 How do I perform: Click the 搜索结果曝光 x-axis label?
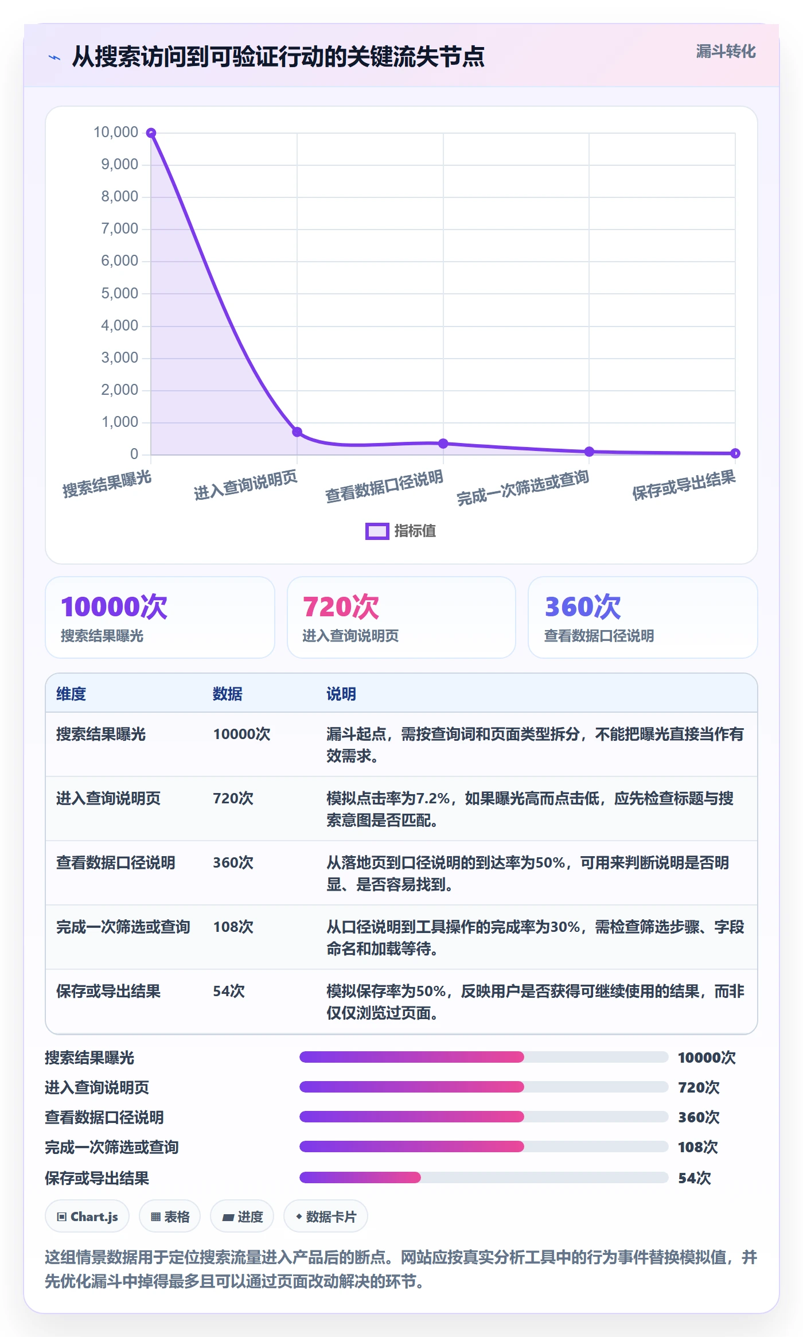tap(107, 484)
